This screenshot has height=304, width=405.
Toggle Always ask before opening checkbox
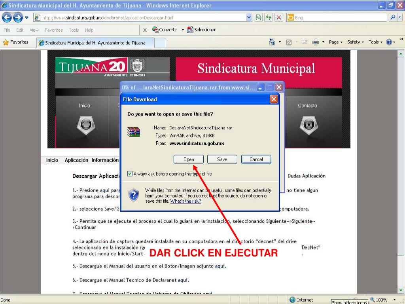tap(130, 174)
